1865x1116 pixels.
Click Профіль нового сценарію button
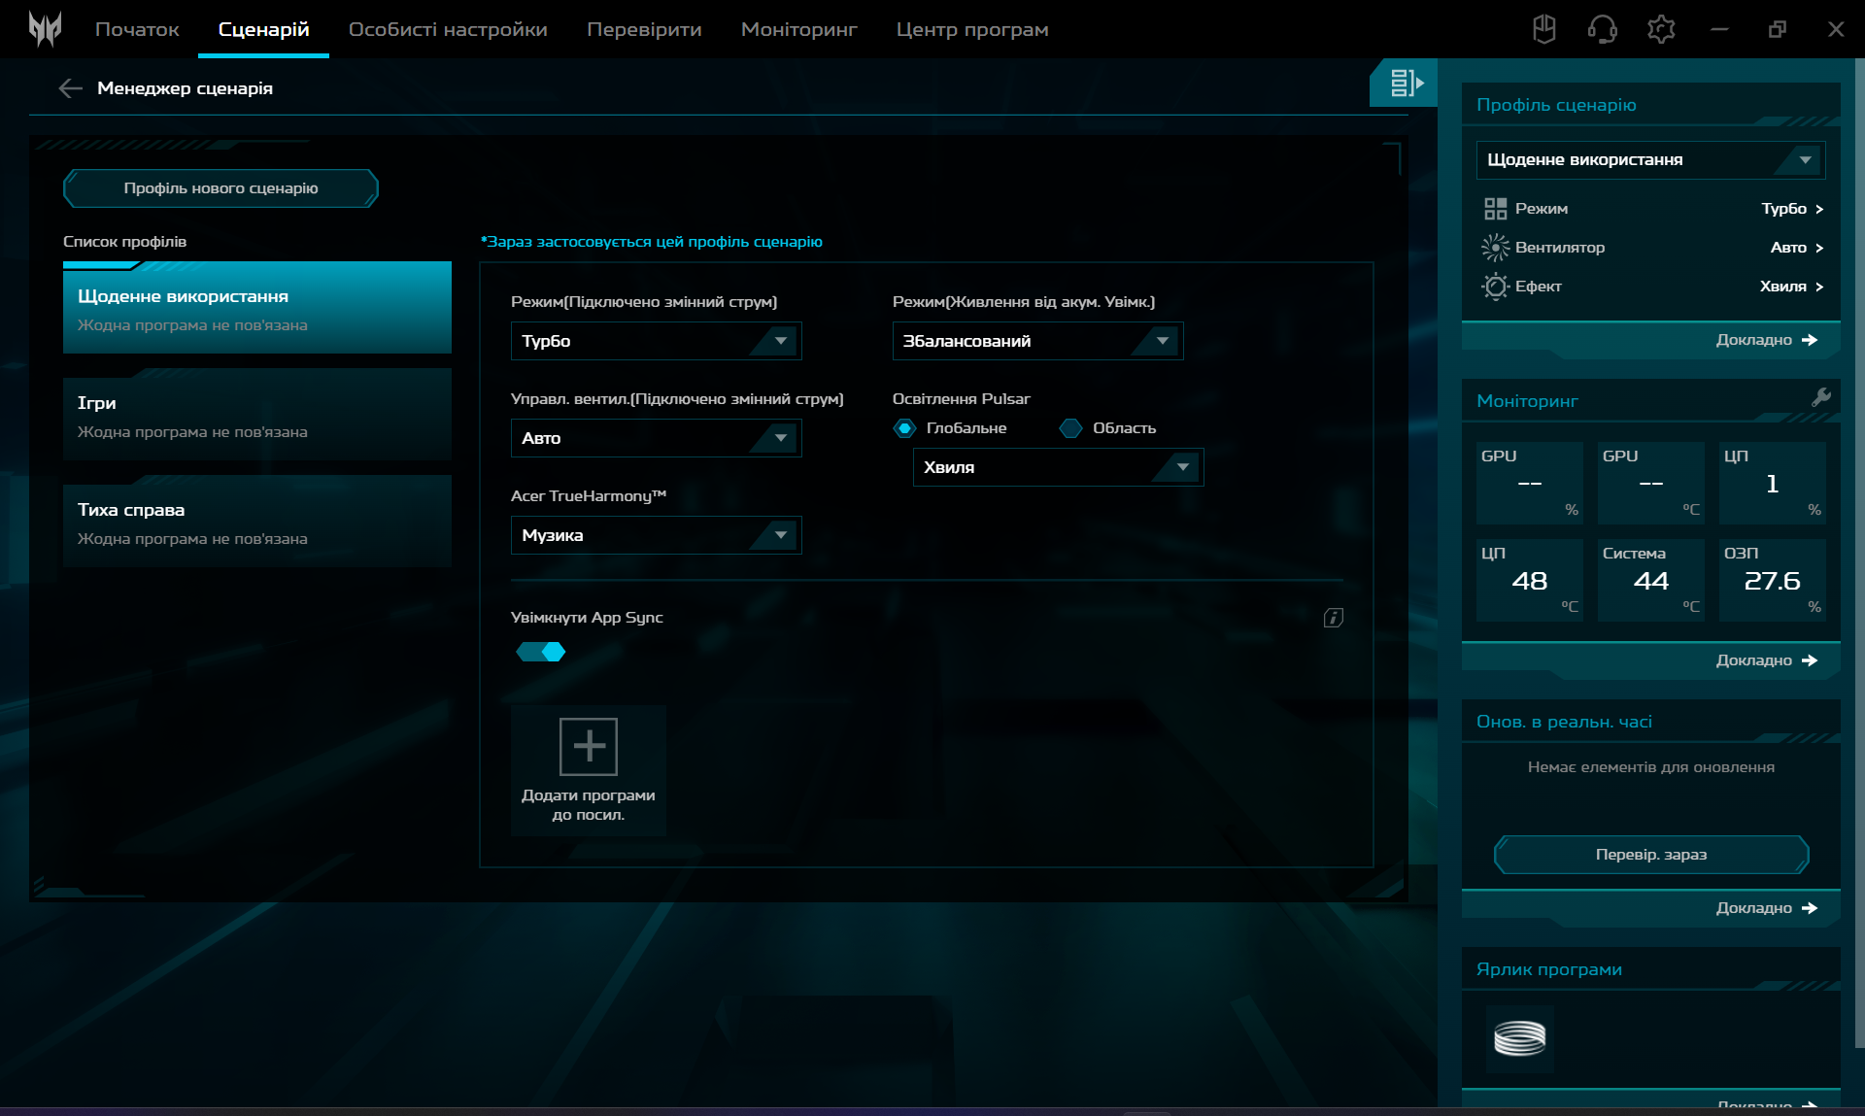tap(220, 188)
